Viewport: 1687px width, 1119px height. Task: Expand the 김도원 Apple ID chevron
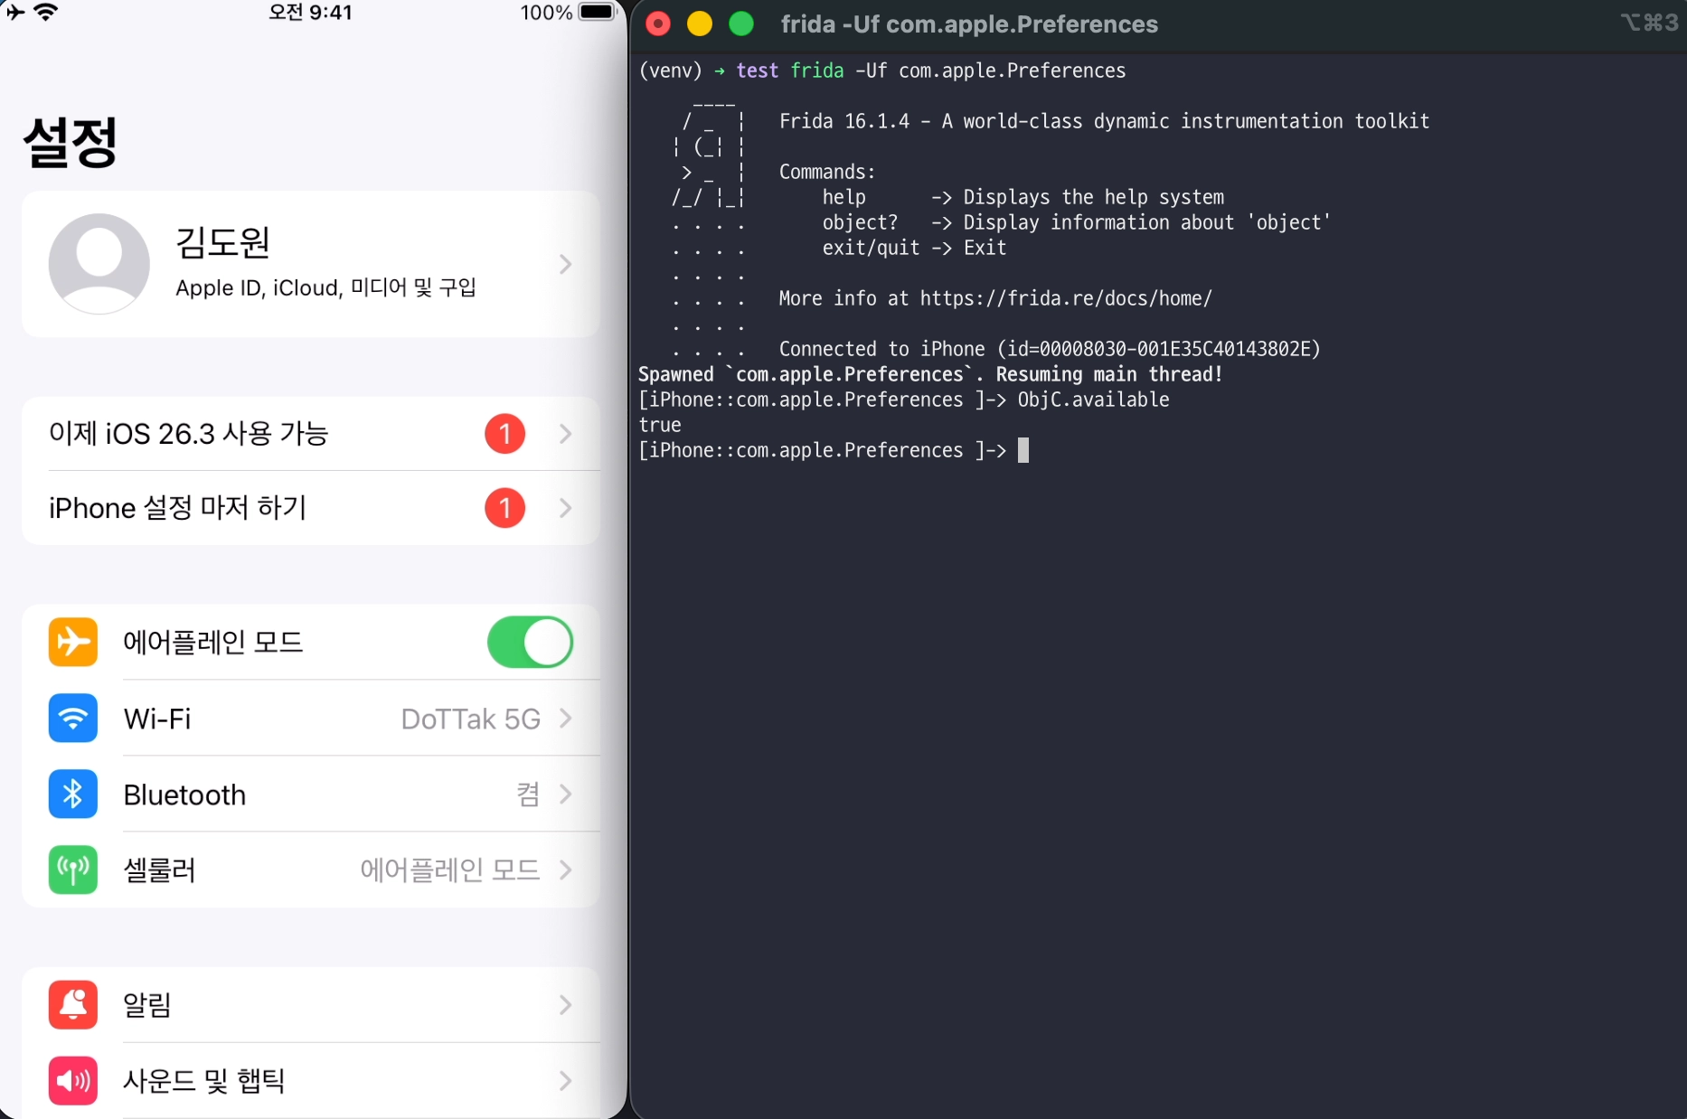[x=566, y=264]
